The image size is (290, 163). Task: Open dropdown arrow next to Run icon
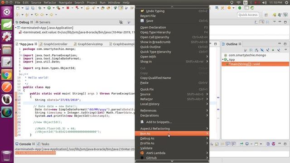[x=53, y=8]
